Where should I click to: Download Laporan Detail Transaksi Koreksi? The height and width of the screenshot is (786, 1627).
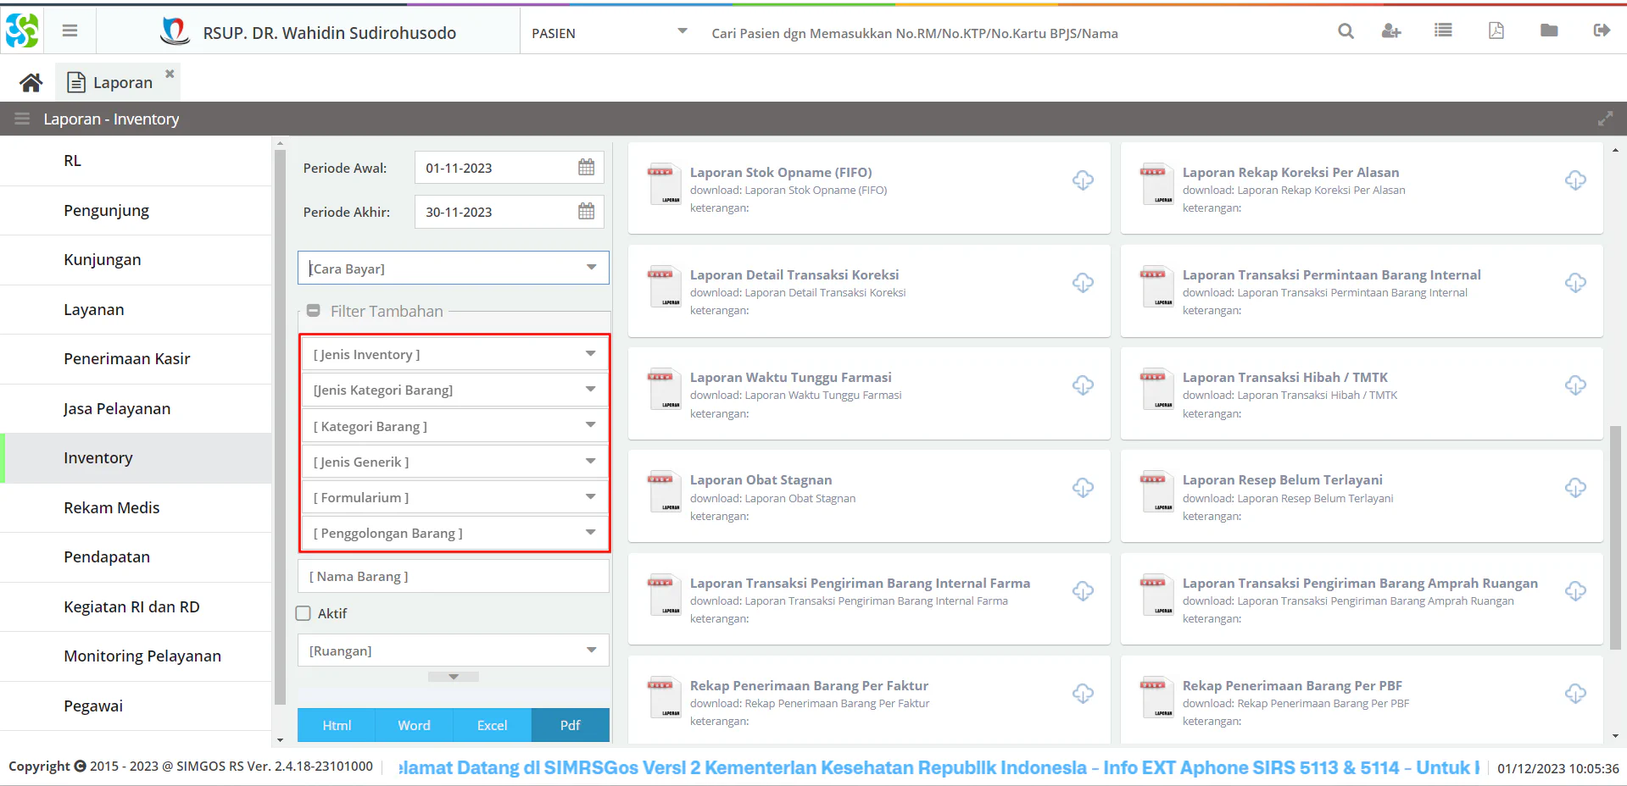click(1083, 283)
